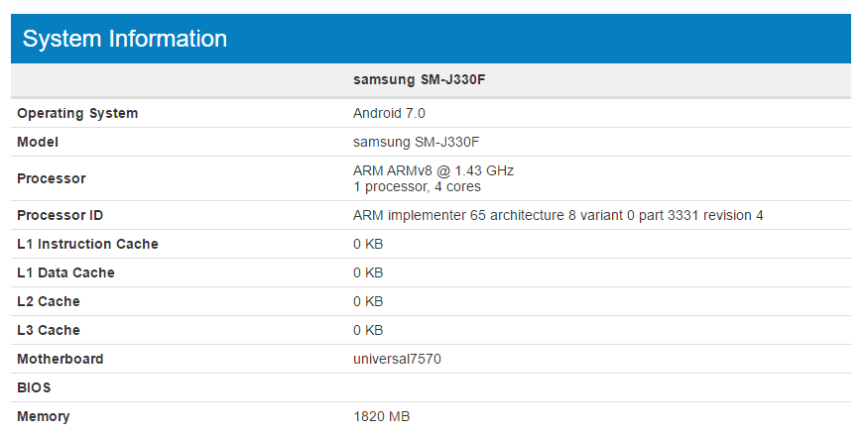Image resolution: width=867 pixels, height=435 pixels.
Task: Click the universal7570 motherboard value
Action: [x=397, y=360]
